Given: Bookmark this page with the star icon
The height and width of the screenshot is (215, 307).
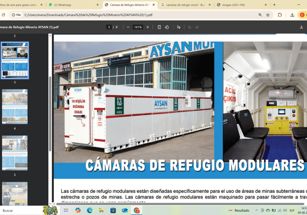Looking at the screenshot, I should coord(268,15).
